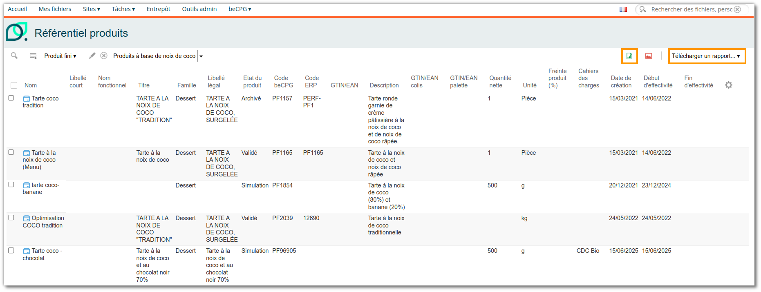This screenshot has width=761, height=292.
Task: Sort by the Quantité nette column header
Action: point(500,82)
